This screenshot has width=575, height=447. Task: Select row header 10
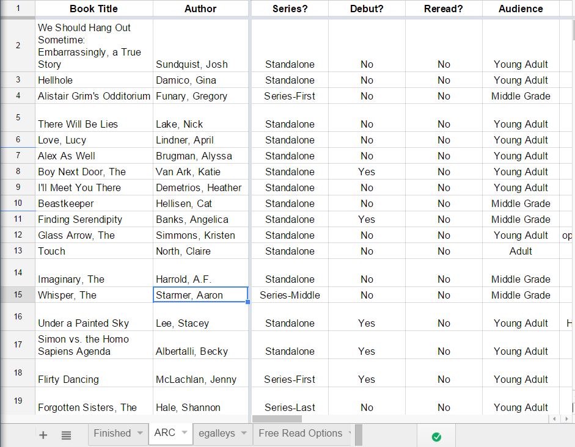point(18,203)
